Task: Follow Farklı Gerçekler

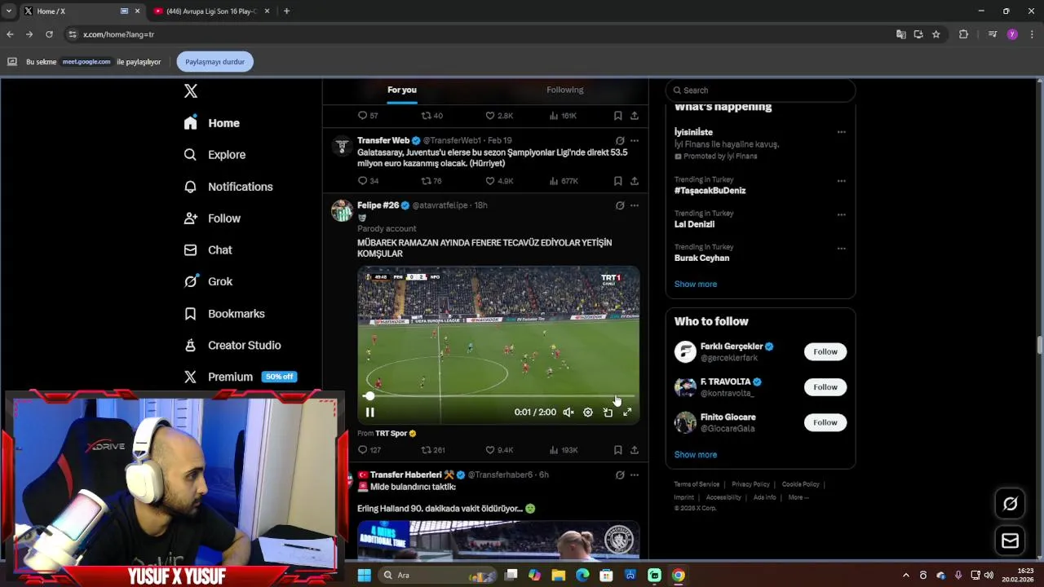Action: pyautogui.click(x=825, y=352)
